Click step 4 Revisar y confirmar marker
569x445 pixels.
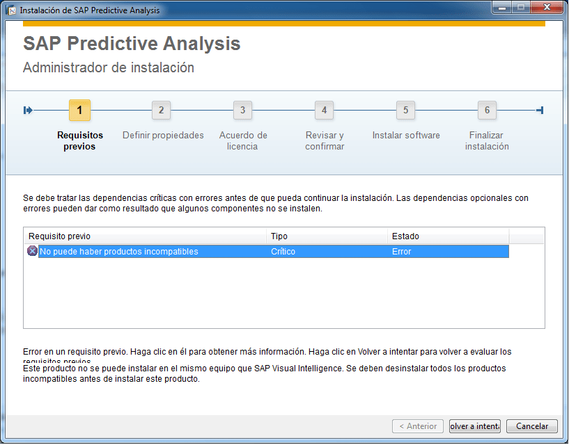(324, 110)
